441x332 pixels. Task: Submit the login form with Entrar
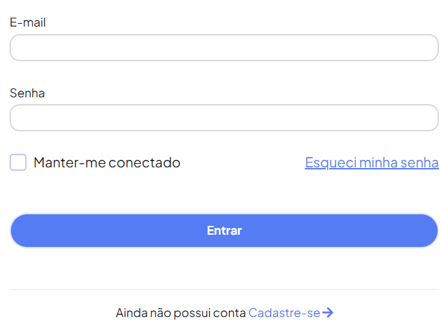[x=224, y=231]
